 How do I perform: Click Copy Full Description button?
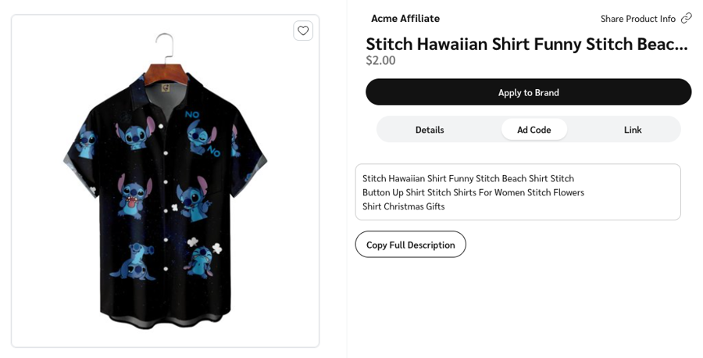[x=411, y=245]
